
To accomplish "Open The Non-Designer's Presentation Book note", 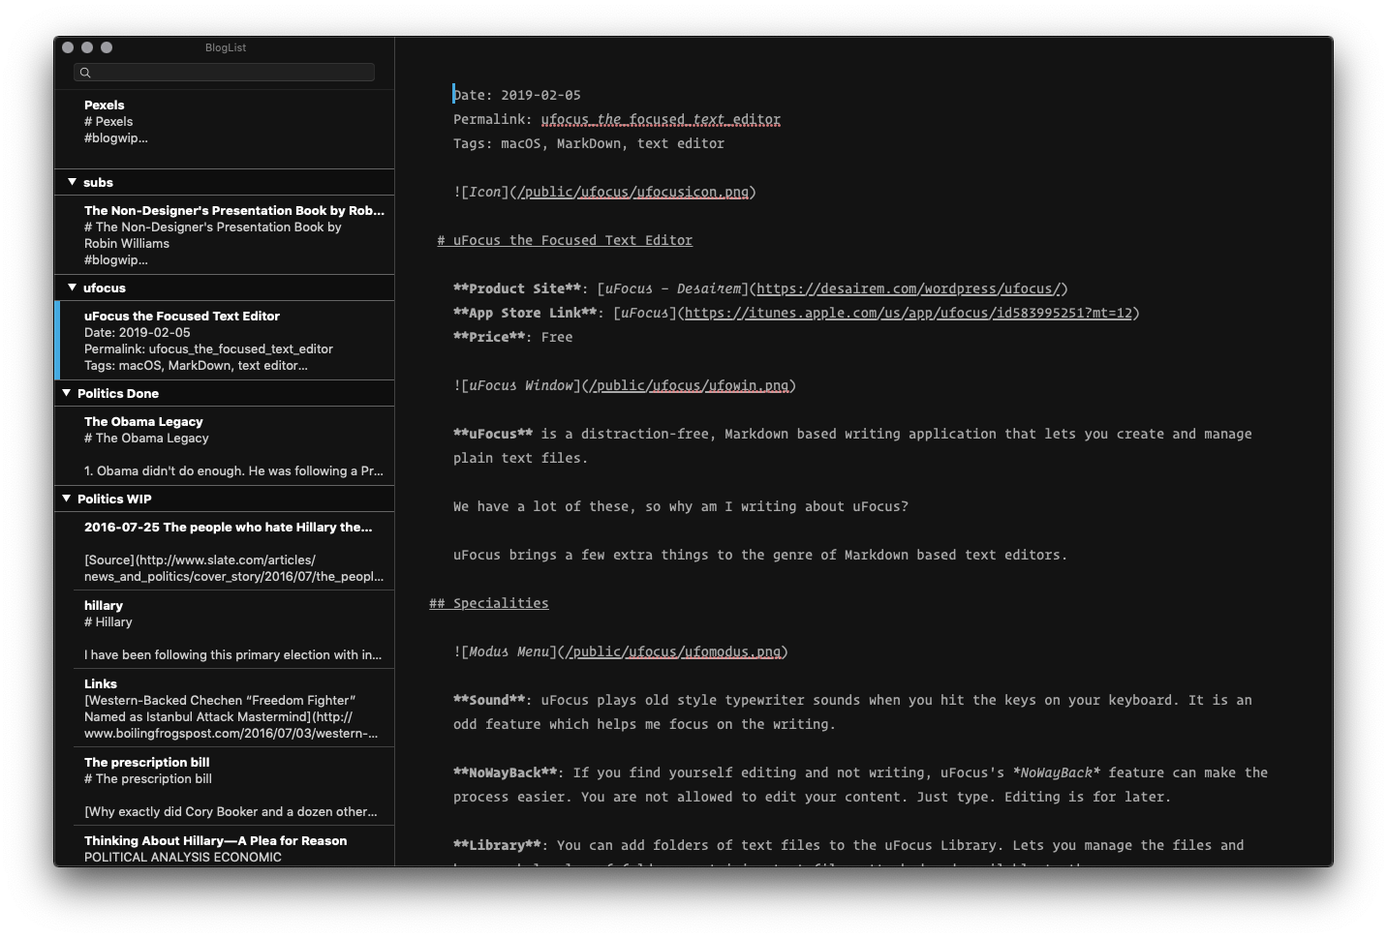I will click(225, 235).
